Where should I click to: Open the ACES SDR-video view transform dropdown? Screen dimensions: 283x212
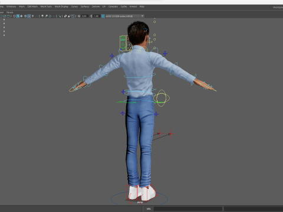click(x=125, y=16)
